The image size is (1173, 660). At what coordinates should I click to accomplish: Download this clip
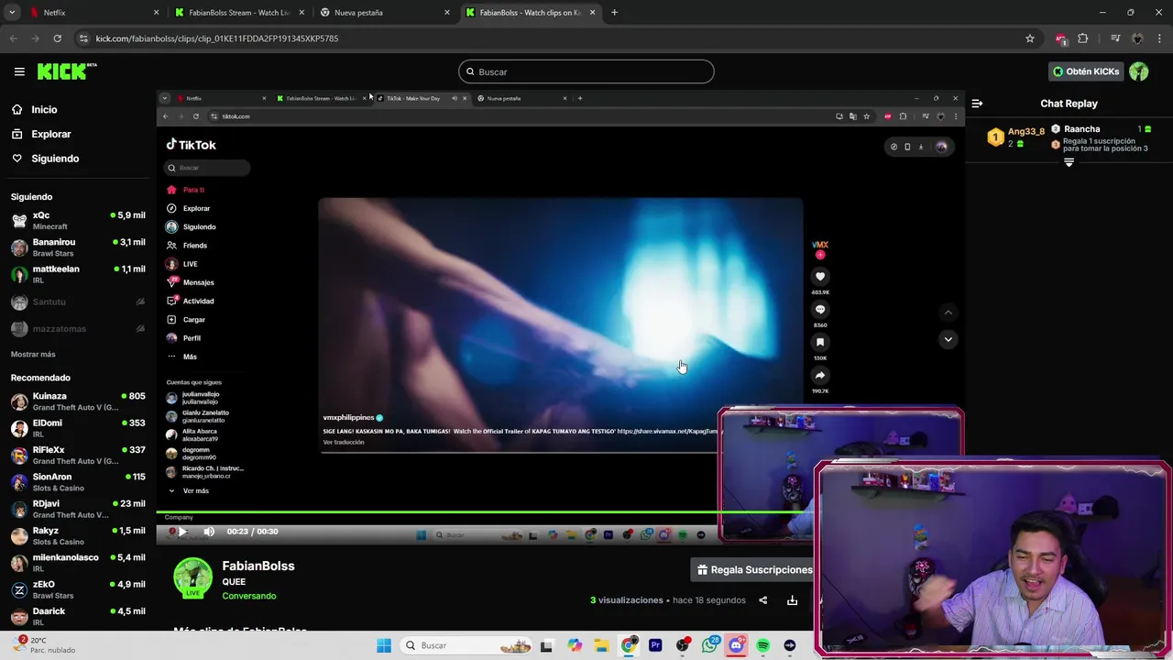tap(792, 600)
